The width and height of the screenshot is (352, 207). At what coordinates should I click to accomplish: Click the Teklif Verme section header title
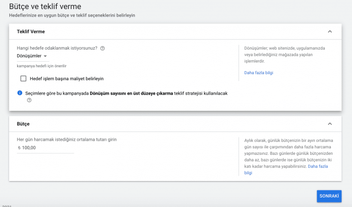pos(31,32)
